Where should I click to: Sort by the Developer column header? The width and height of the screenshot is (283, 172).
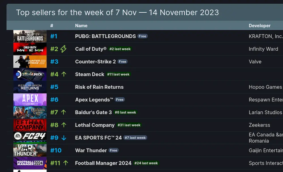coord(260,26)
